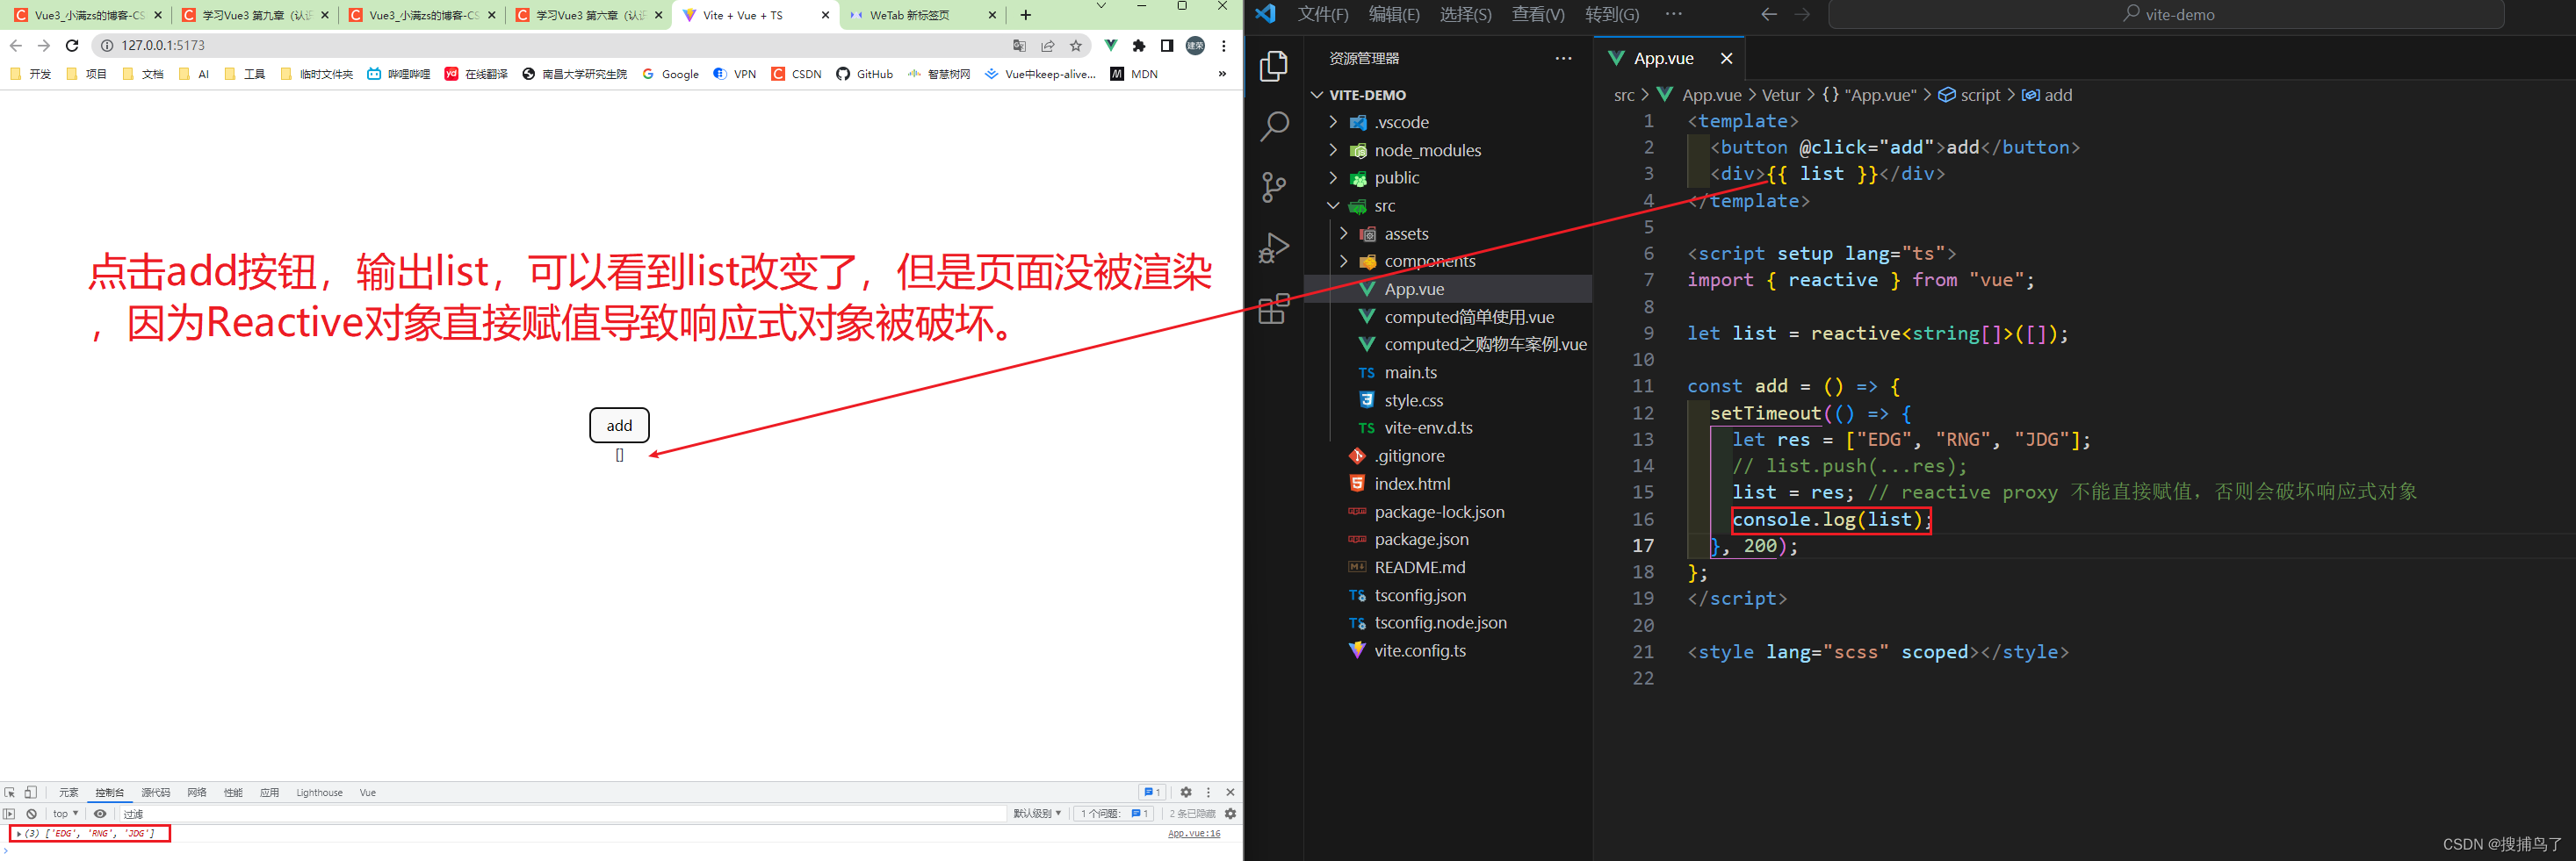The height and width of the screenshot is (861, 2576).
Task: Collapse the src folder
Action: pyautogui.click(x=1333, y=205)
